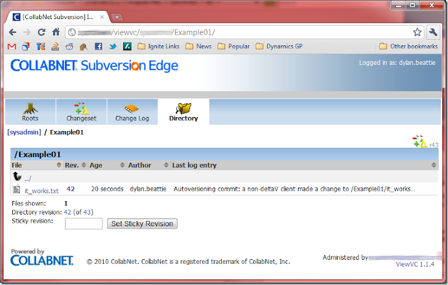448x285 pixels.
Task: Open the Ignite Links bookmark folder
Action: [158, 46]
